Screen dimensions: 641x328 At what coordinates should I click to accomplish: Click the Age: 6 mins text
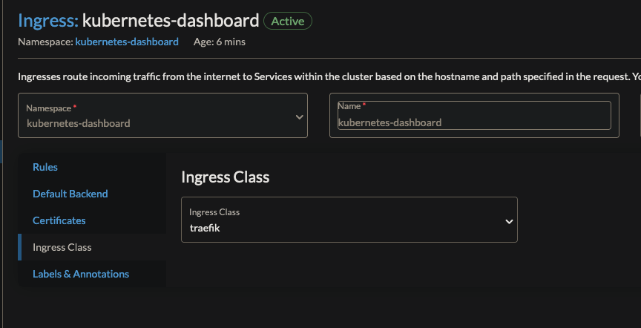(x=220, y=42)
